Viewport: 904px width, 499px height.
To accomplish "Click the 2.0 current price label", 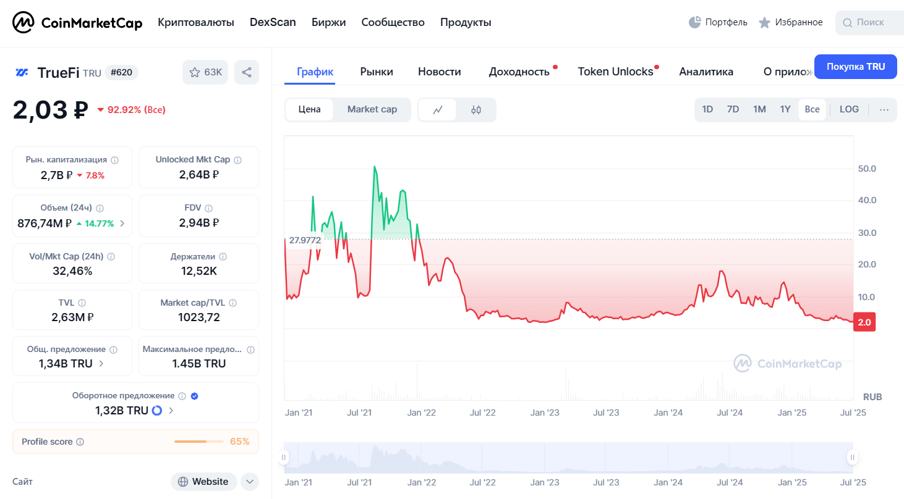I will pyautogui.click(x=864, y=322).
